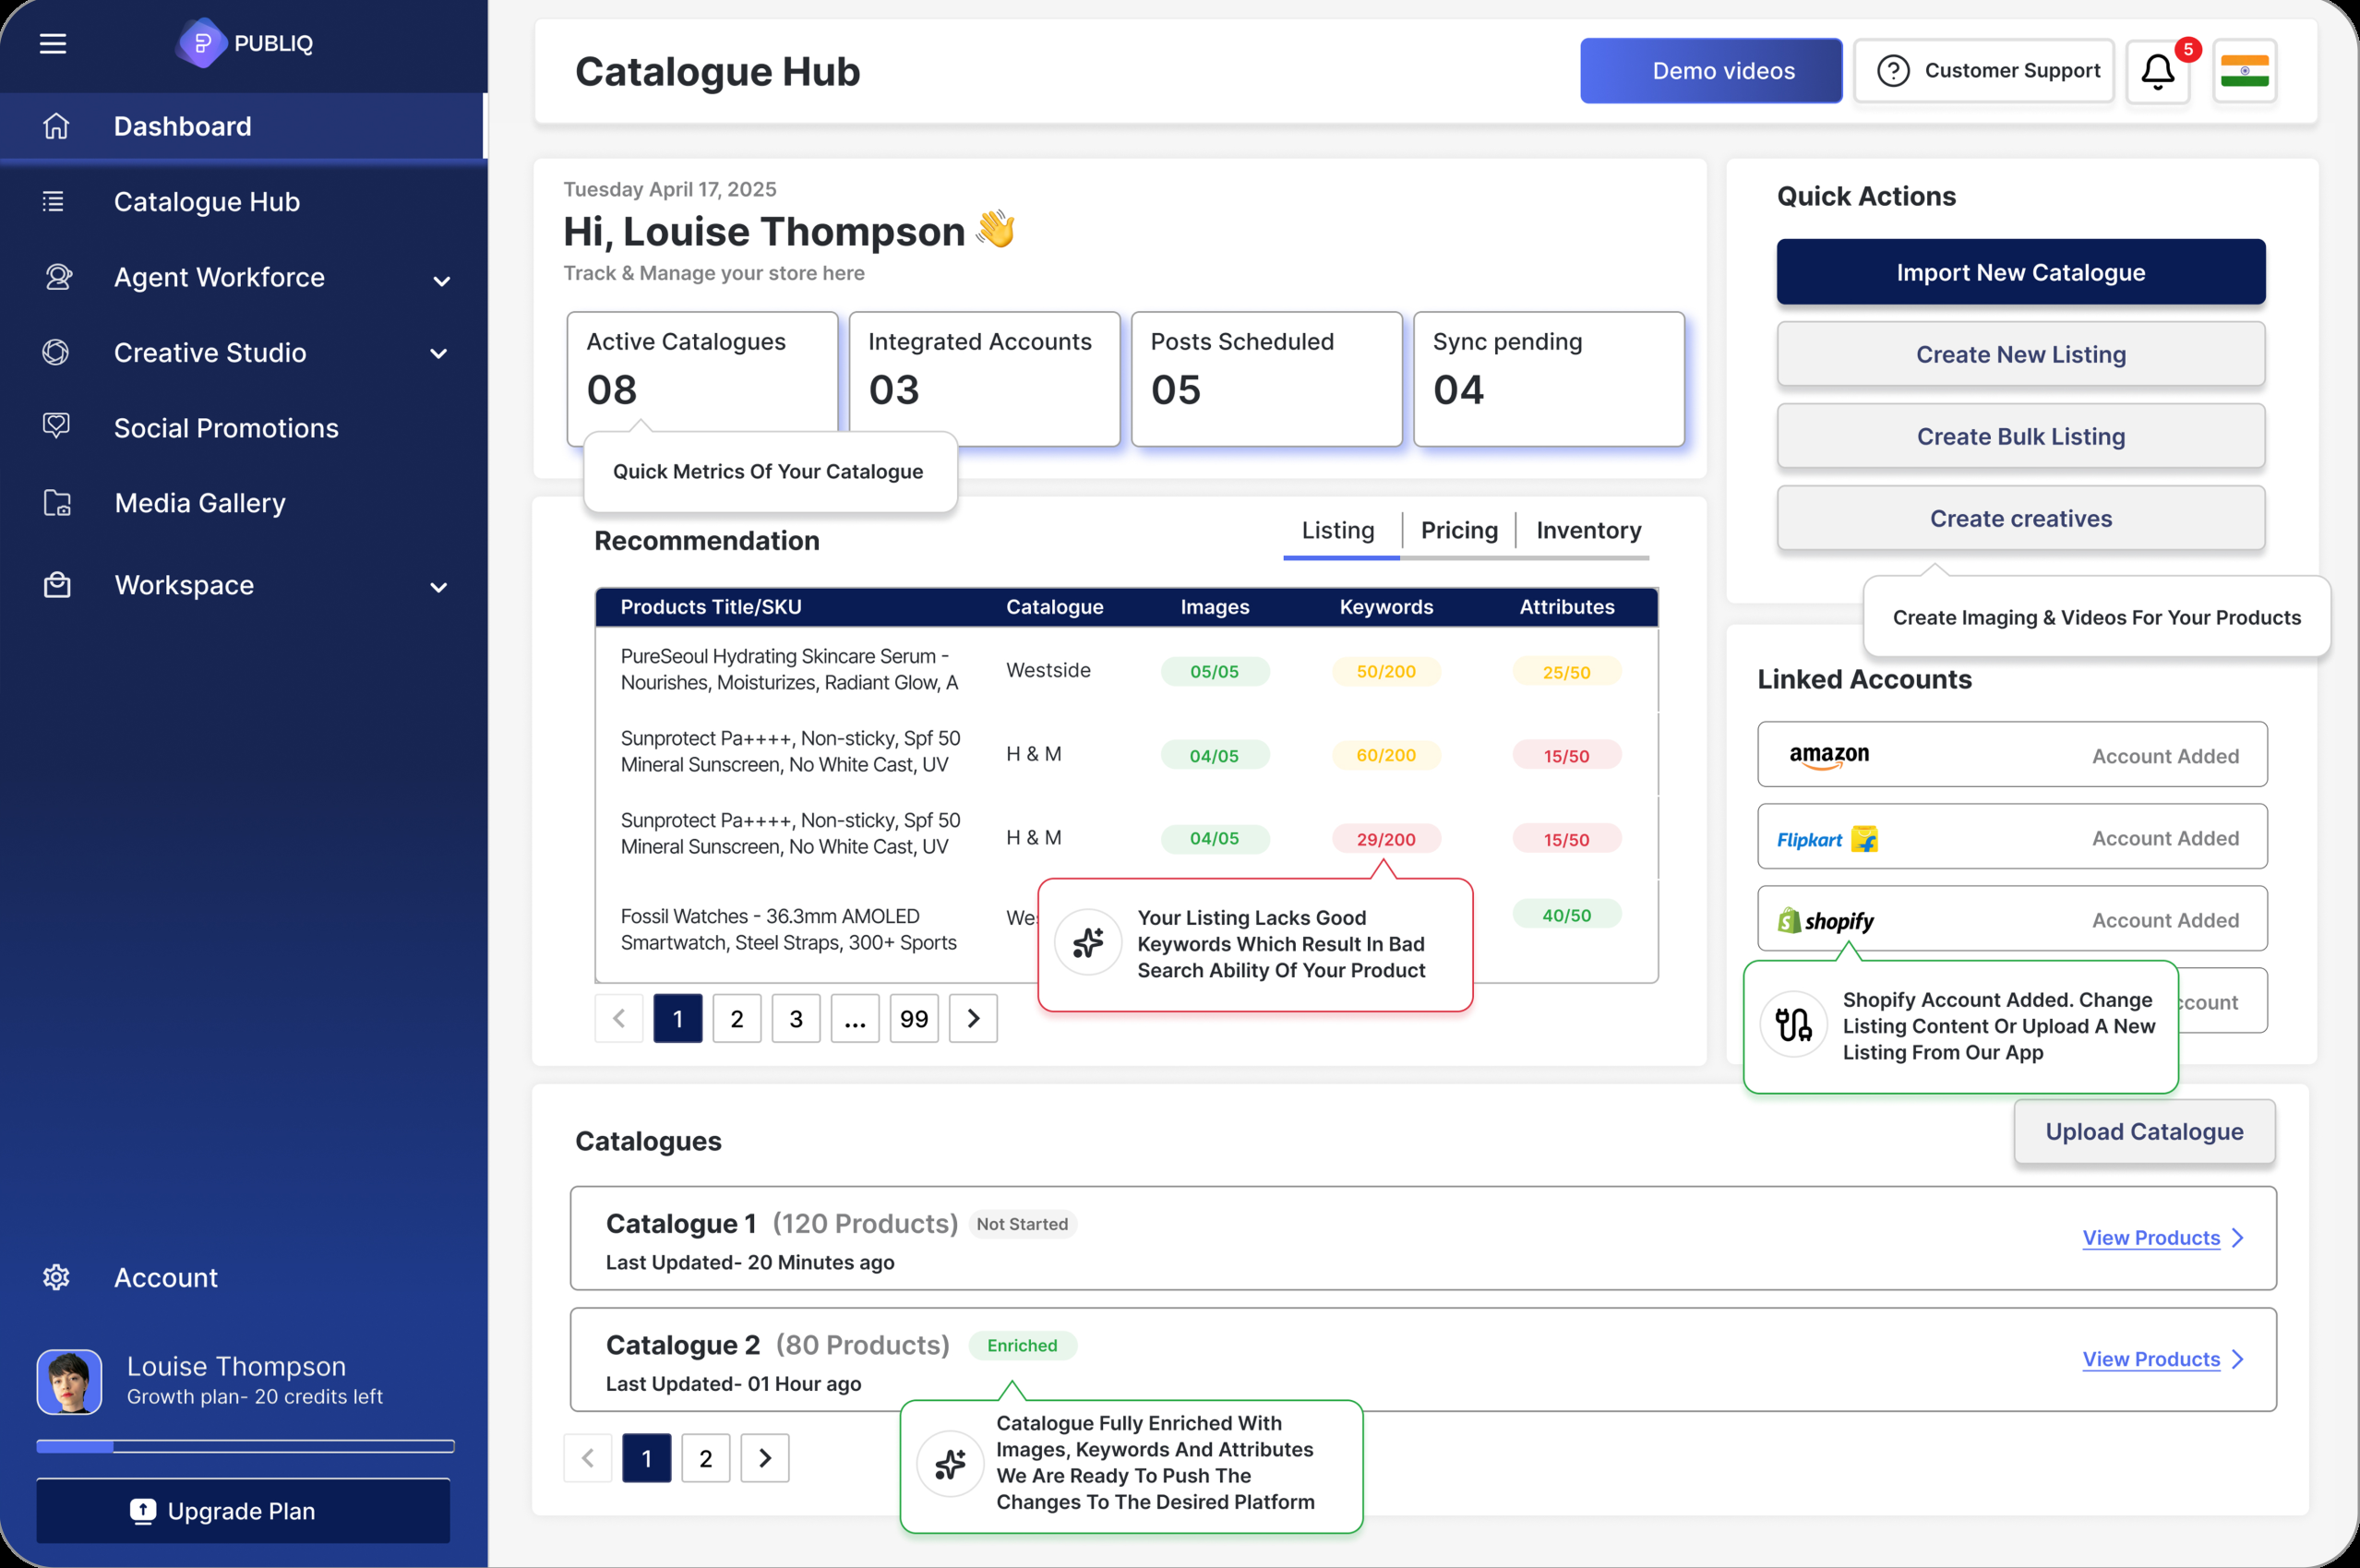This screenshot has height=1568, width=2360.
Task: Switch to the Pricing tab
Action: 1459,530
